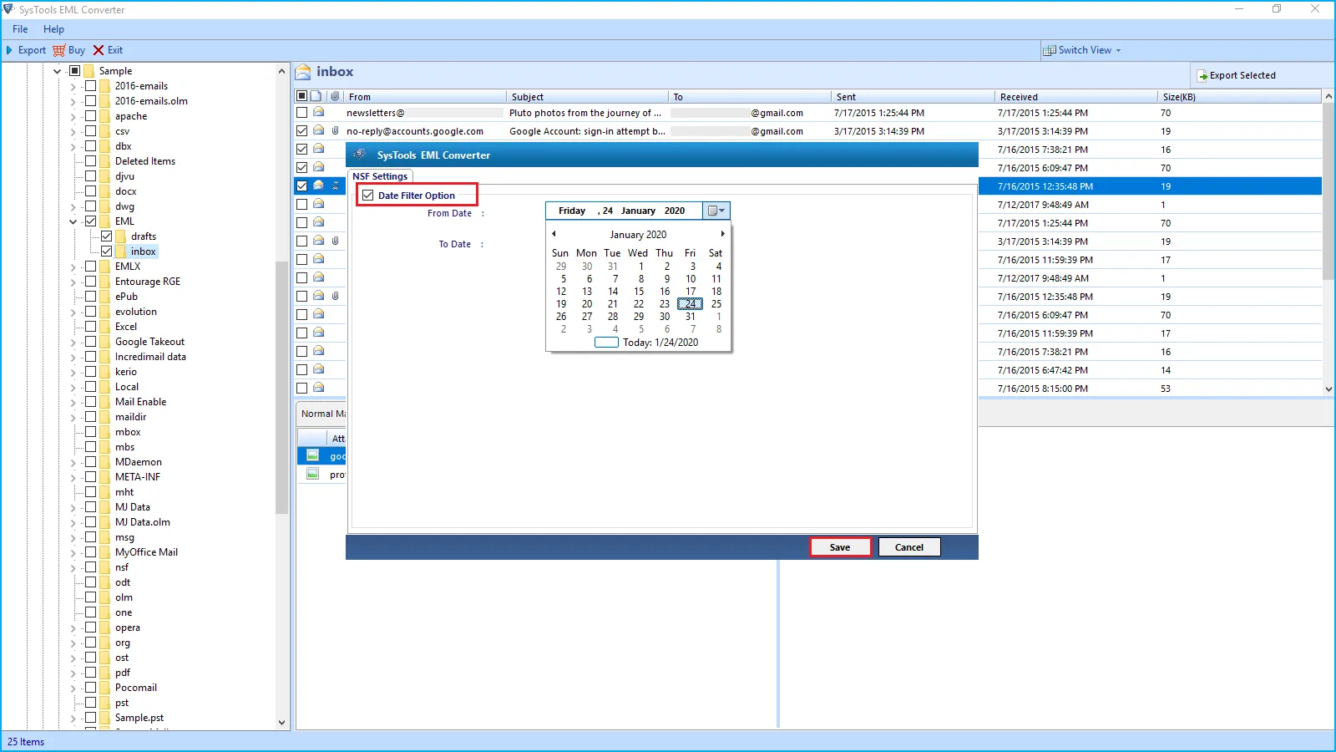Go to previous month in calendar
Viewport: 1336px width, 752px height.
click(x=554, y=234)
